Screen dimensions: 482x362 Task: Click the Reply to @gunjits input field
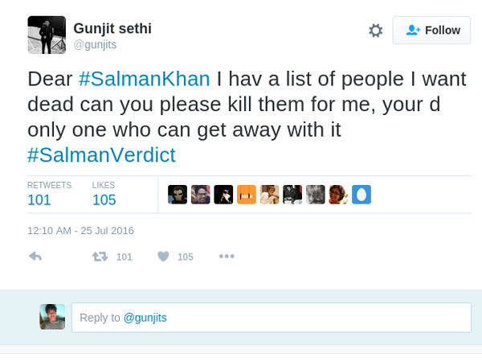point(271,318)
